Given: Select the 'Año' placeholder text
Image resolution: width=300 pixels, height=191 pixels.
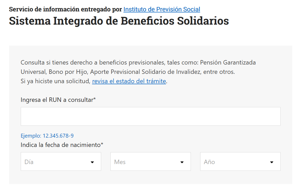Looking at the screenshot, I should [209, 162].
